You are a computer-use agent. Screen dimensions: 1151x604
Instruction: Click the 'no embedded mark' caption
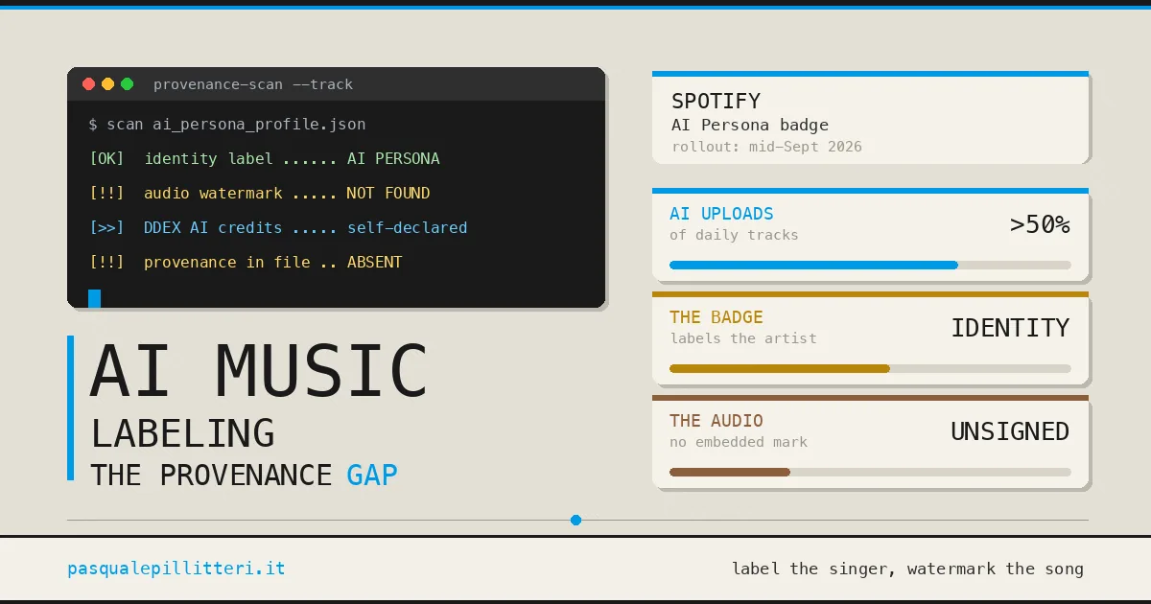[x=739, y=442]
